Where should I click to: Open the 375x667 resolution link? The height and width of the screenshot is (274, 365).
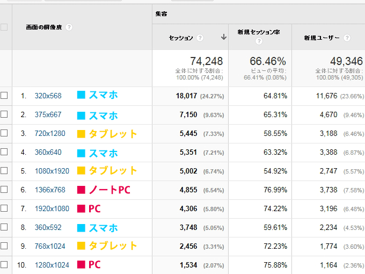point(48,114)
